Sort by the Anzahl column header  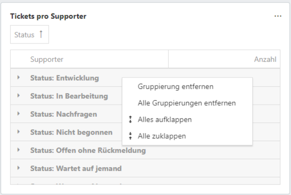[265, 59]
